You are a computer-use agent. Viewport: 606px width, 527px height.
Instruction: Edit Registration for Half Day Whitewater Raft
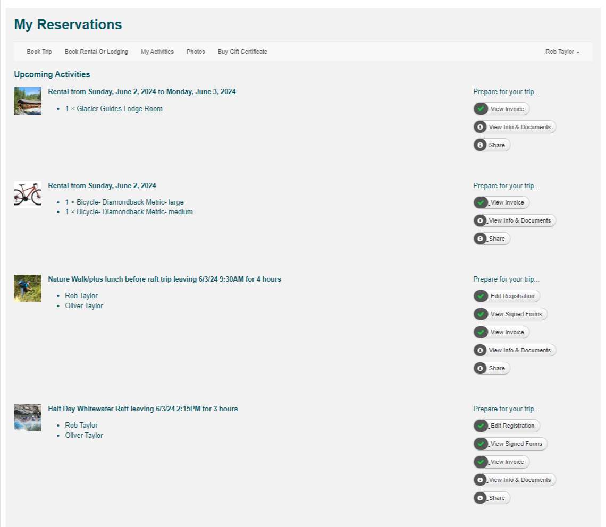click(512, 426)
